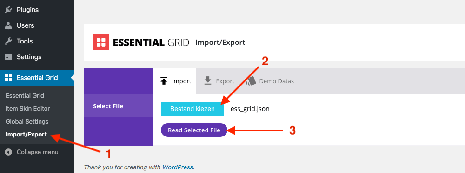Click the Read Selected File button
The image size is (465, 173).
pos(194,130)
